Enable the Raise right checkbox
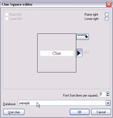 tap(107, 14)
